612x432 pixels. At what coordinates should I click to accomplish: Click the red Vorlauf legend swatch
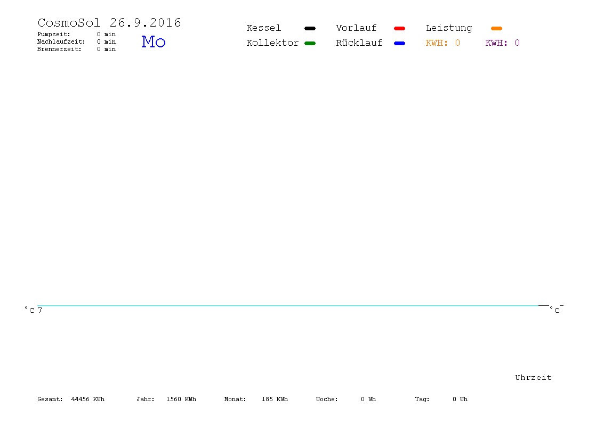coord(400,28)
